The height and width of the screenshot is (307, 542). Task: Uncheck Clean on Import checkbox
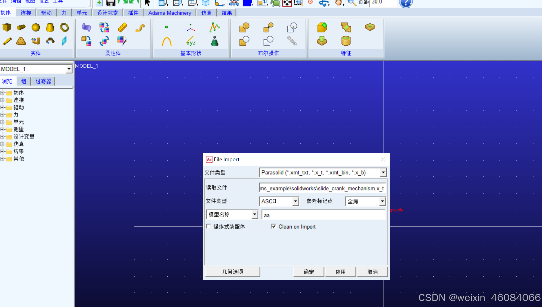pos(274,226)
